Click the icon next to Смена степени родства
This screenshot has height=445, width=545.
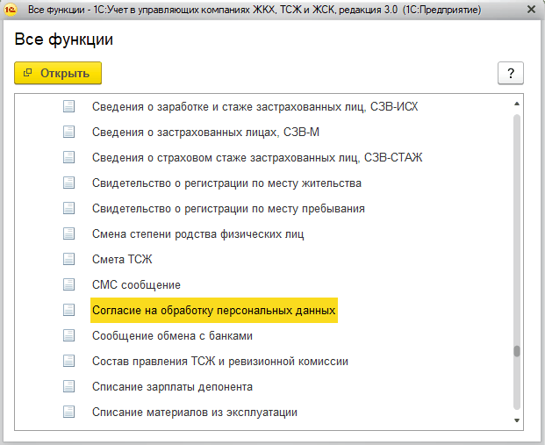pos(68,234)
